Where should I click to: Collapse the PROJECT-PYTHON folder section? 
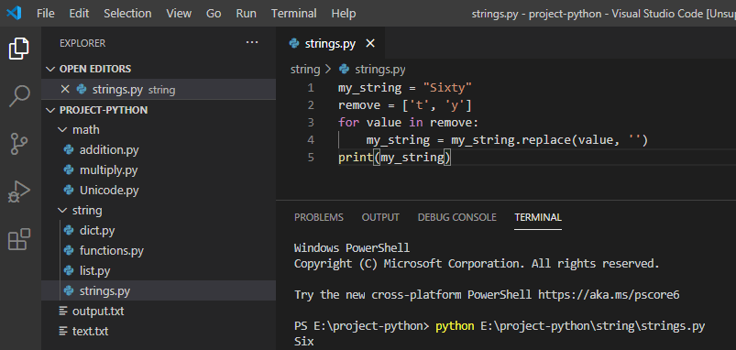tap(50, 110)
